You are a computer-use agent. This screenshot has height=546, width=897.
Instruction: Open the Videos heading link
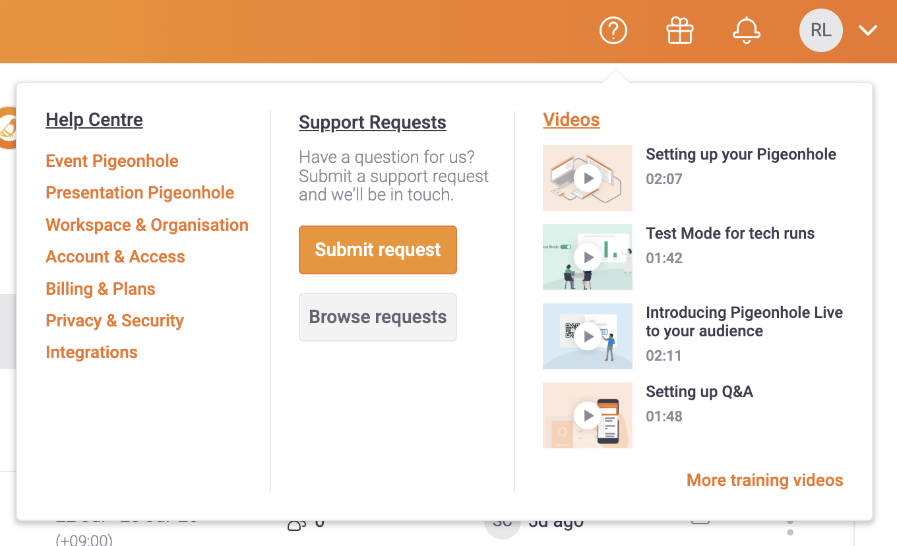[x=571, y=120]
